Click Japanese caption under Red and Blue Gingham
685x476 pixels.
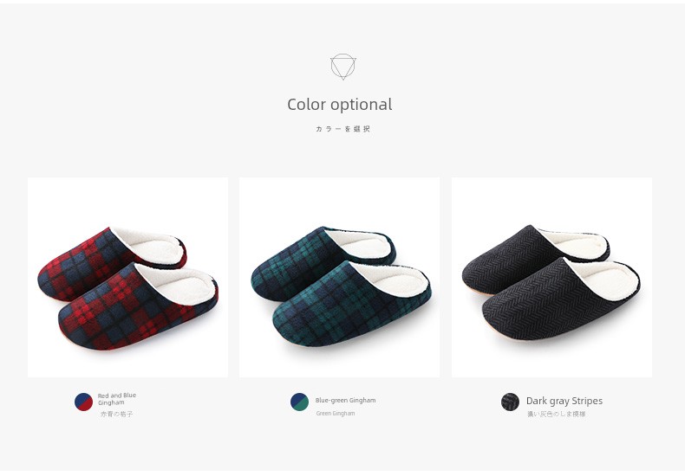point(117,414)
